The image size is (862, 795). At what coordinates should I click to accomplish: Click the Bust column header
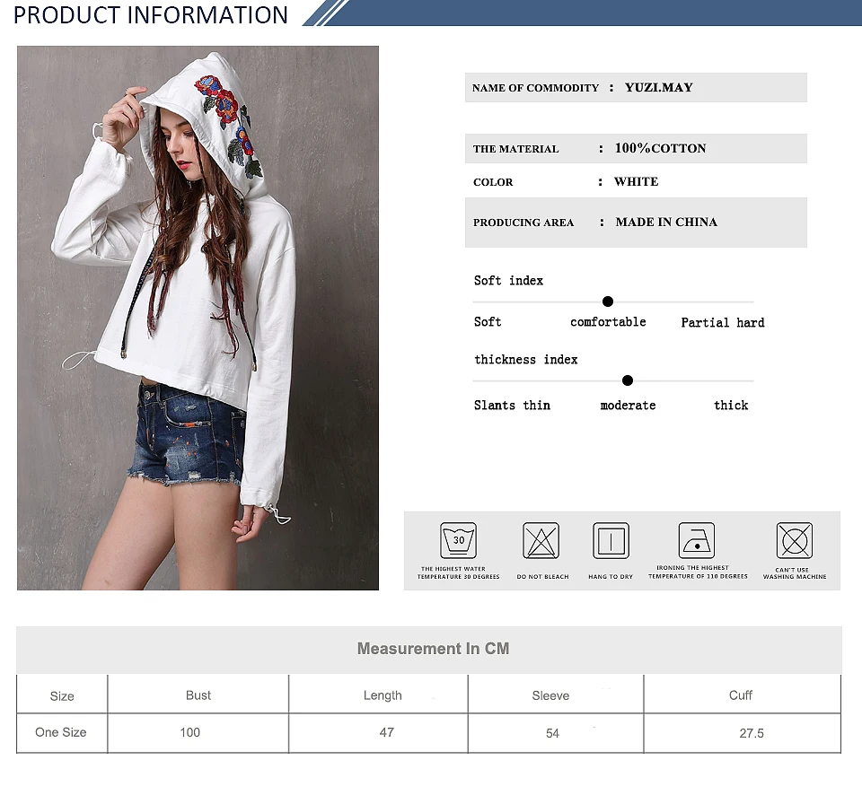pos(198,695)
